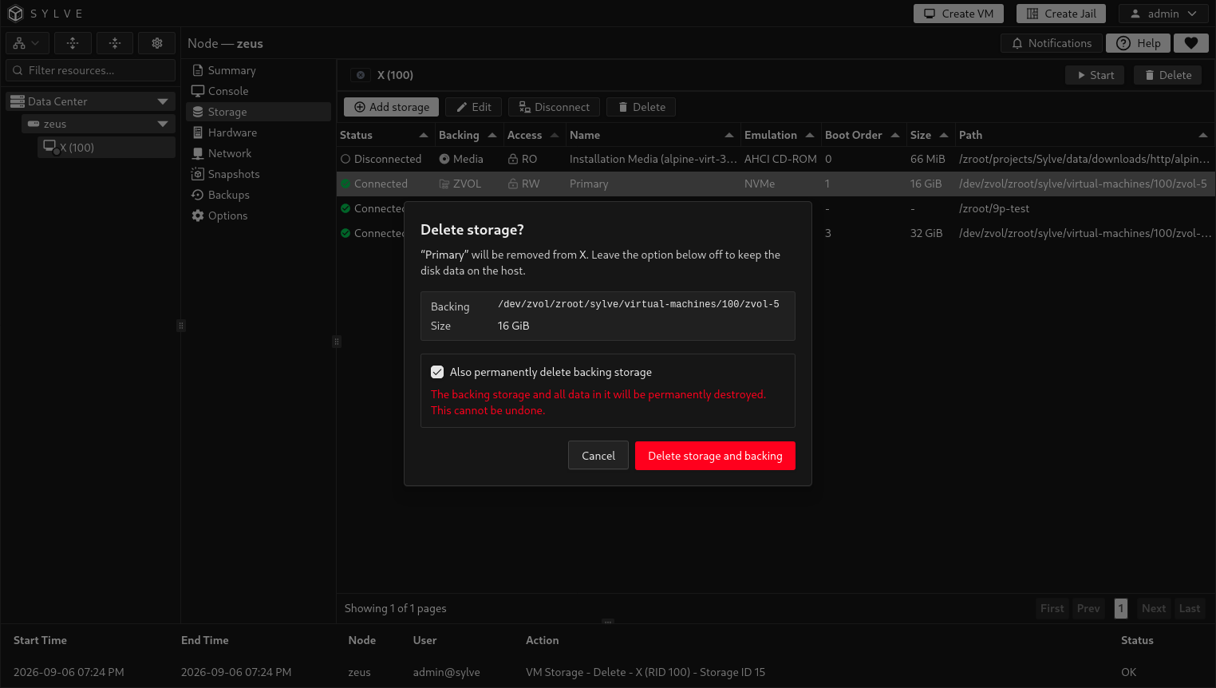Viewport: 1216px width, 688px height.
Task: Go to the First page
Action: 1052,608
